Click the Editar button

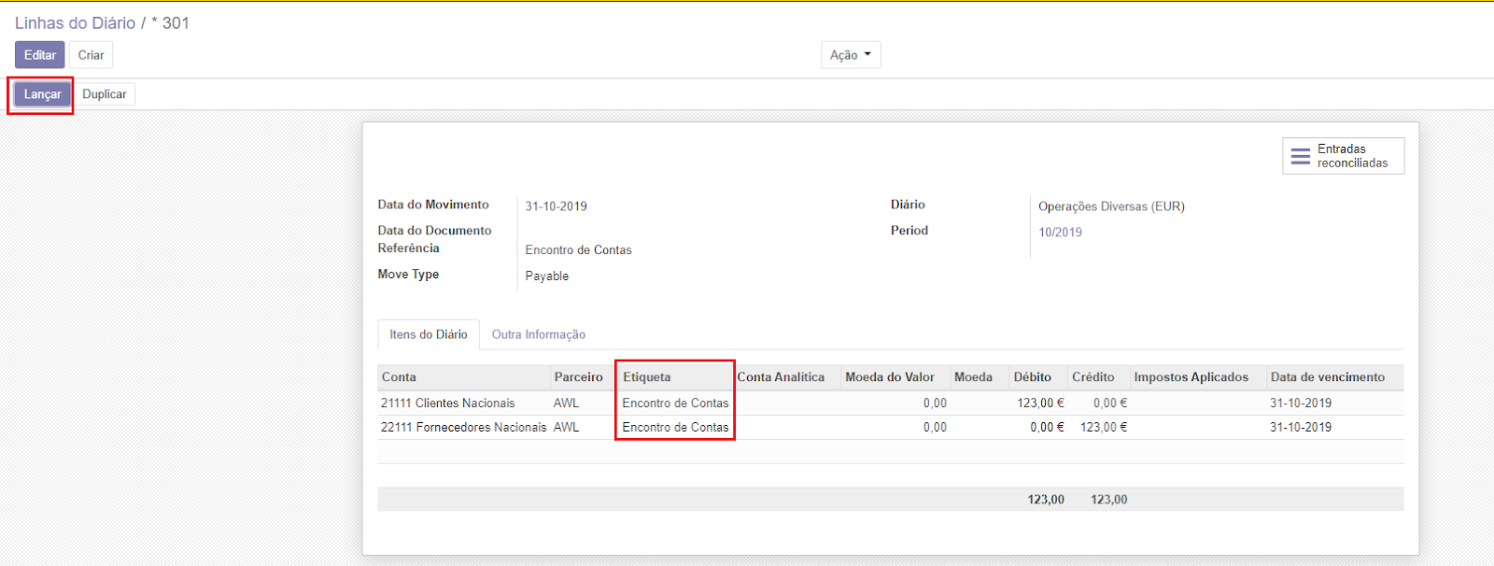pyautogui.click(x=40, y=55)
